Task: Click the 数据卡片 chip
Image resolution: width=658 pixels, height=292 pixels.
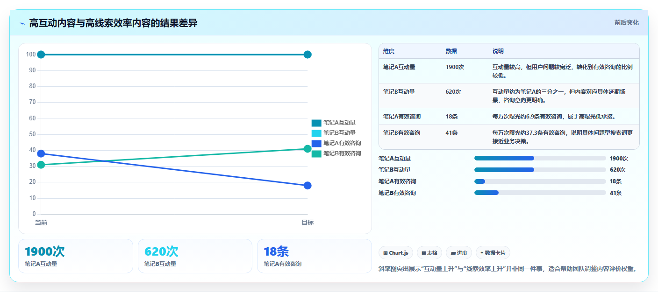Action: [x=493, y=253]
